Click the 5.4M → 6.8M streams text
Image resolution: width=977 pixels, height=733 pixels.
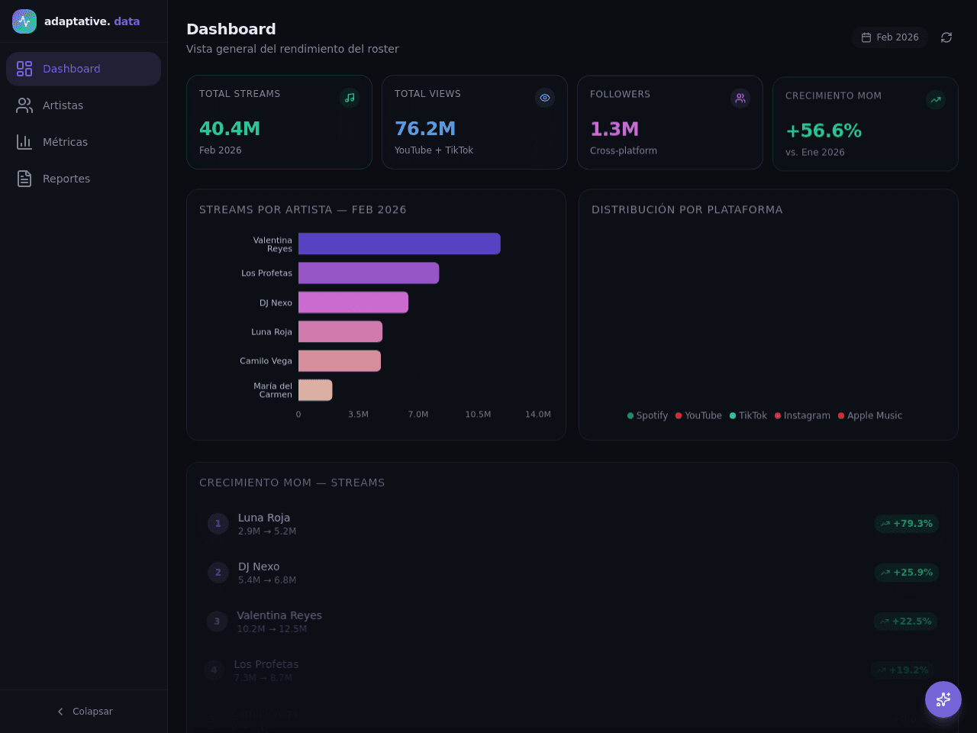[267, 580]
